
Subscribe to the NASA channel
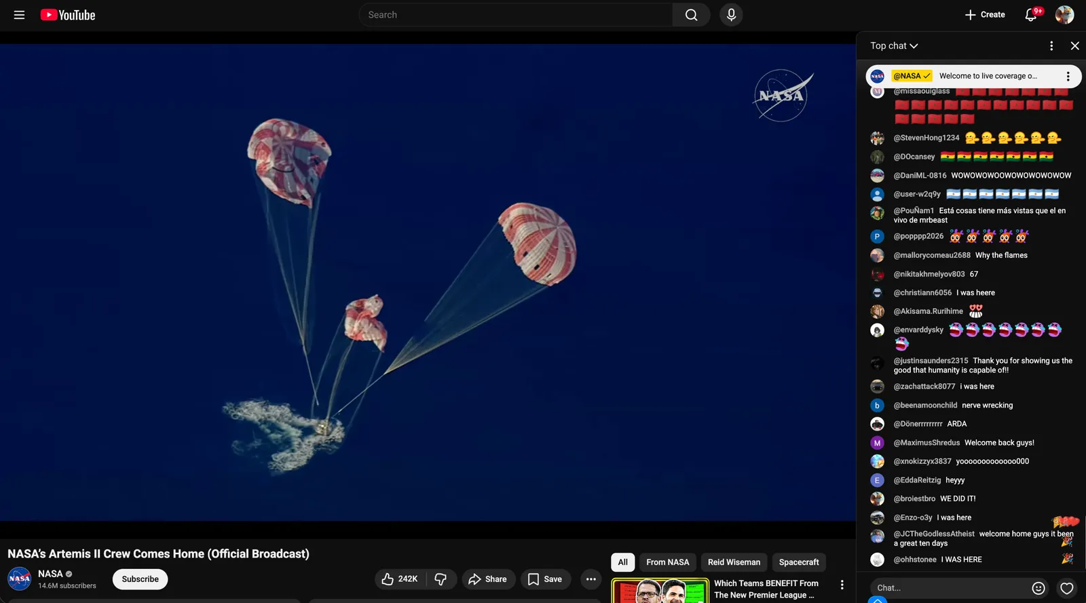(x=141, y=579)
